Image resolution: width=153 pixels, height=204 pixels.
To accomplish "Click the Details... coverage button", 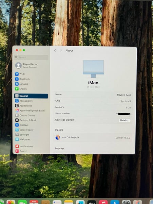I will (125, 120).
